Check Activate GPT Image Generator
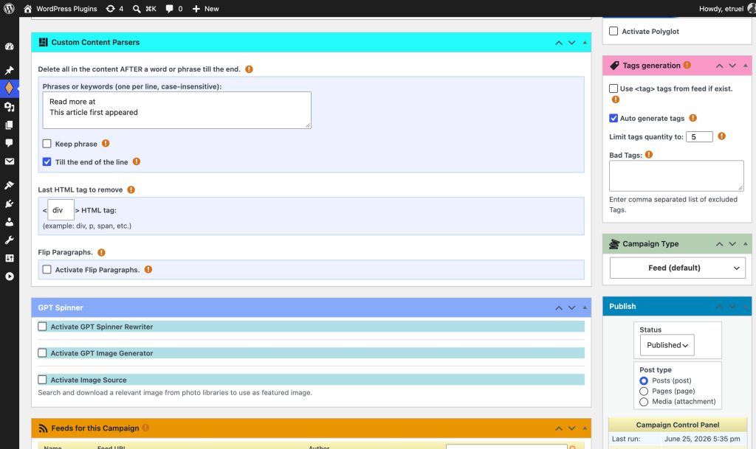 42,352
